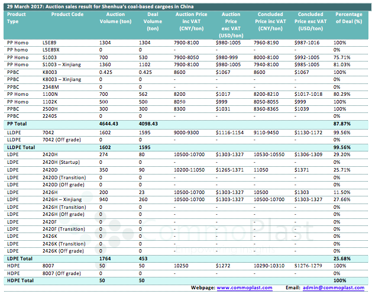Select the K8003 – Xinjiang product code

[62, 79]
